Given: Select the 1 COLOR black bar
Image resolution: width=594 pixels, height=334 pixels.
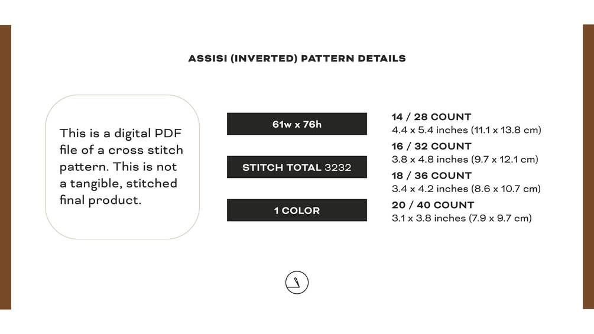Looking at the screenshot, I should click(x=297, y=210).
